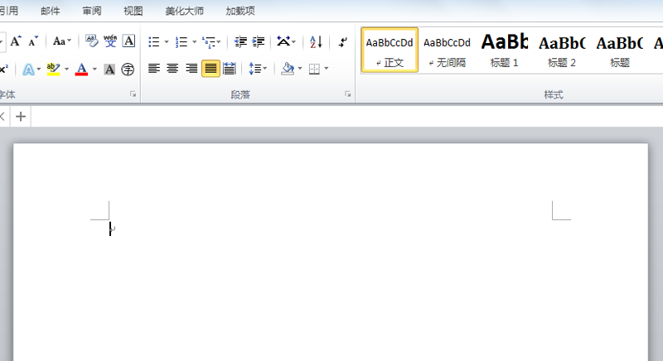The image size is (663, 361).
Task: Toggle show/hide editing marks
Action: pyautogui.click(x=343, y=41)
